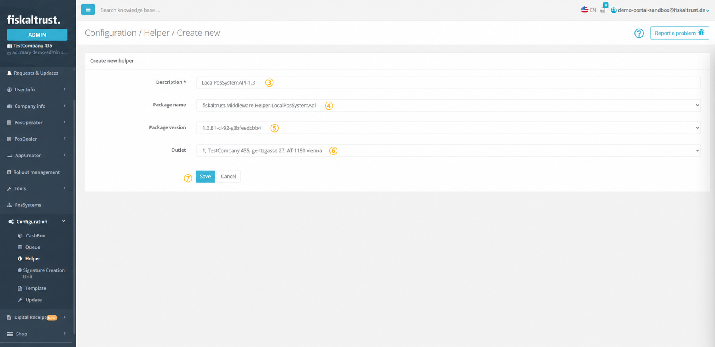Image resolution: width=715 pixels, height=347 pixels.
Task: Change language using the EN flag icon
Action: [589, 10]
